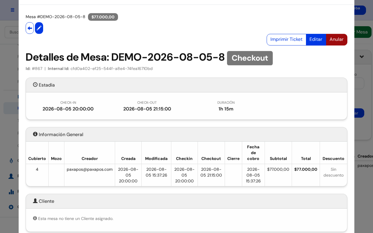
Task: Open the hamburger menu behind the dialog
Action: pyautogui.click(x=13, y=10)
